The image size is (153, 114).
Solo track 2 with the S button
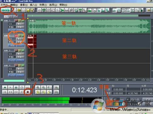[20, 36]
